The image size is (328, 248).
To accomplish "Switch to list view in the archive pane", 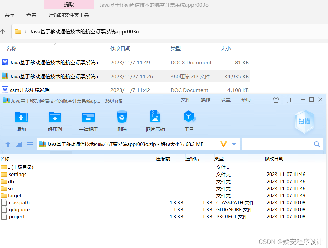I will click(29, 144).
